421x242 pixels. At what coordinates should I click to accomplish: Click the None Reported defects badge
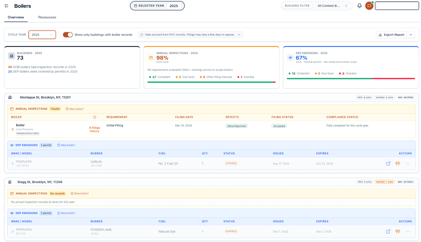pyautogui.click(x=237, y=126)
